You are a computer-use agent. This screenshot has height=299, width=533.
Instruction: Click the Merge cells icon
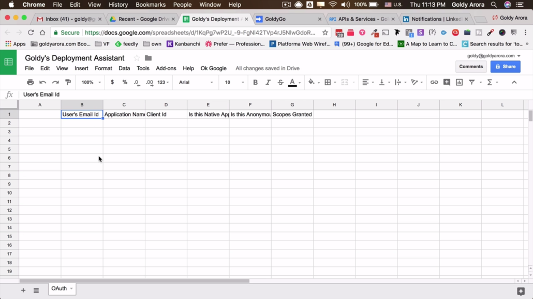pyautogui.click(x=345, y=82)
